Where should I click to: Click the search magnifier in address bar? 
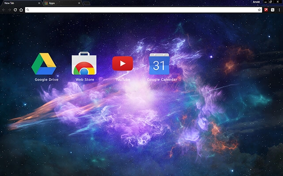click(27, 10)
